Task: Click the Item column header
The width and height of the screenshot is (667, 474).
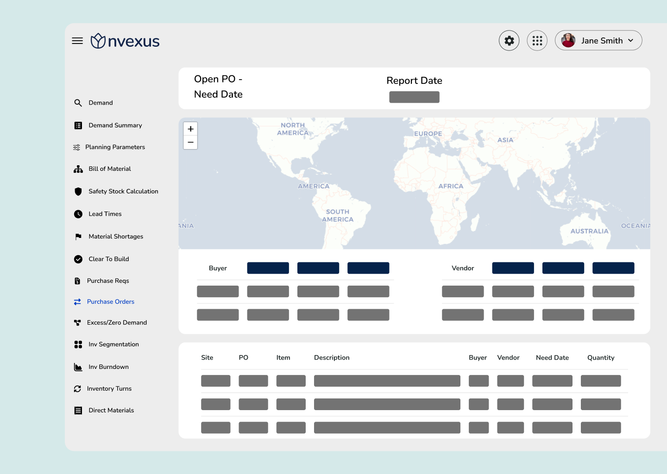Action: coord(283,358)
